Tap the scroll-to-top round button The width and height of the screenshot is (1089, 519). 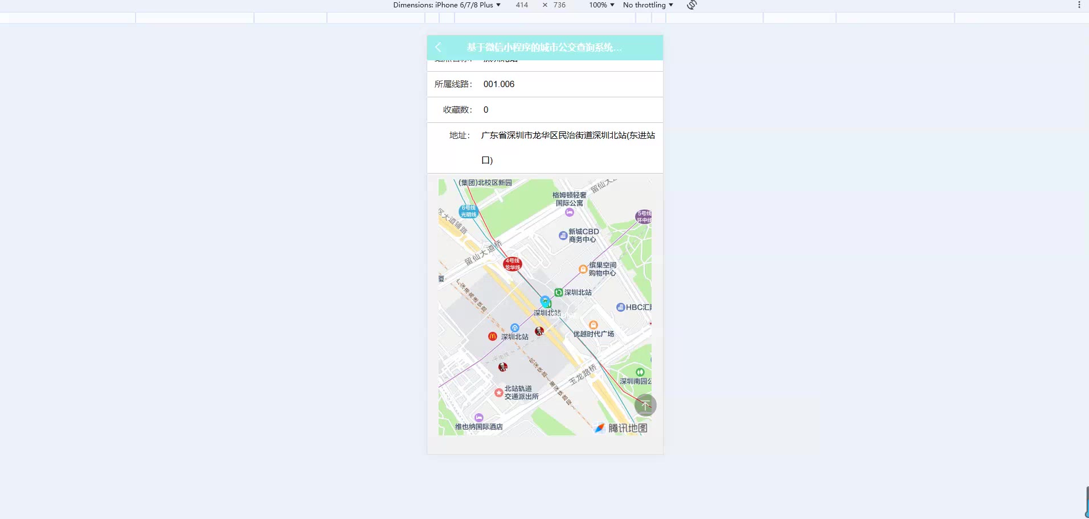pos(645,405)
